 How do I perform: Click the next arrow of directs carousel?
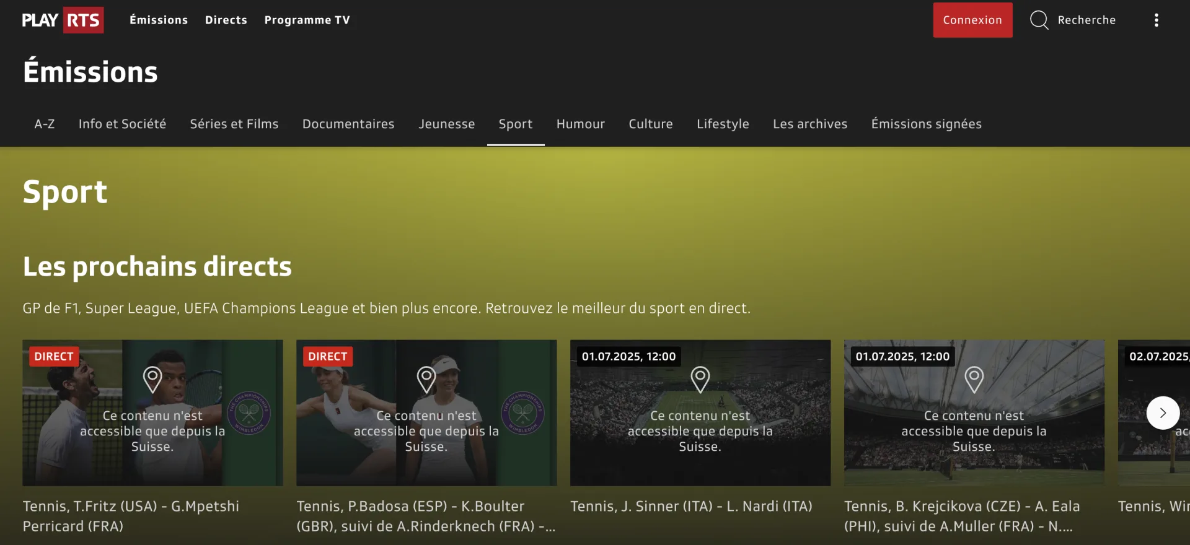click(x=1163, y=413)
